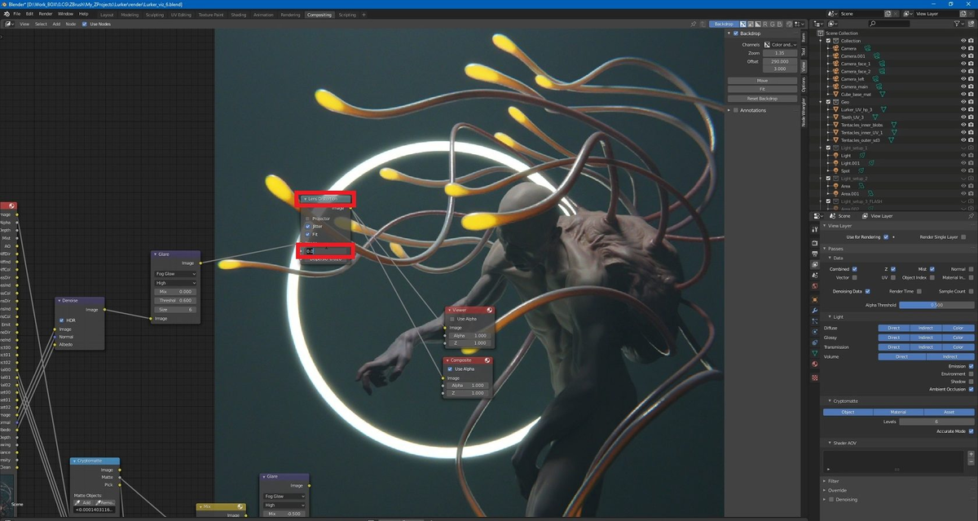Click the add Shader AOV plus button
This screenshot has width=978, height=521.
971,453
